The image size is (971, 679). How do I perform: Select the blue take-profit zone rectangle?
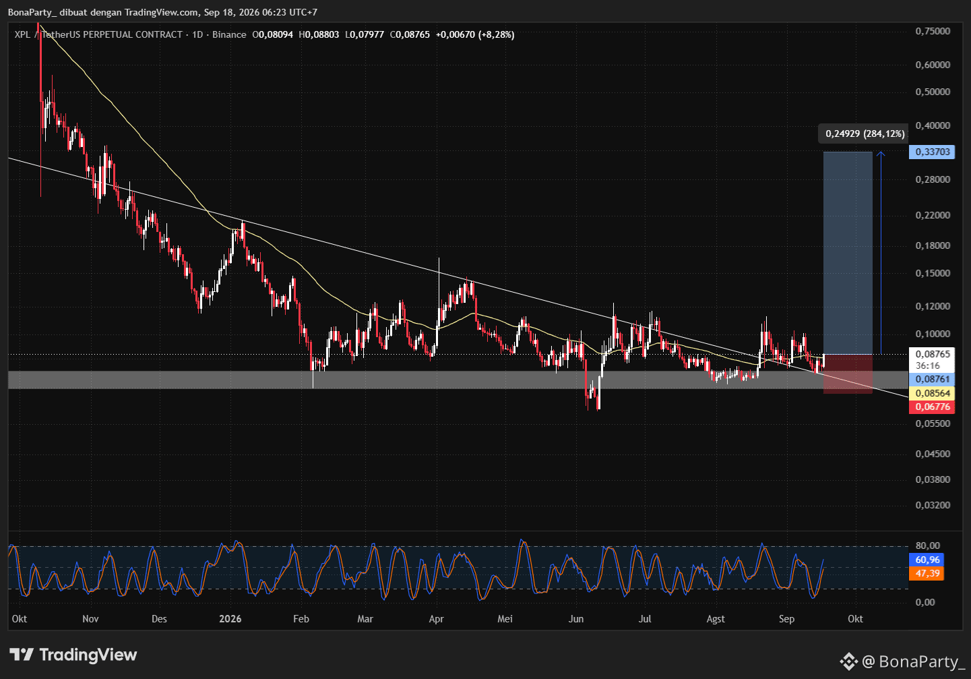point(848,254)
